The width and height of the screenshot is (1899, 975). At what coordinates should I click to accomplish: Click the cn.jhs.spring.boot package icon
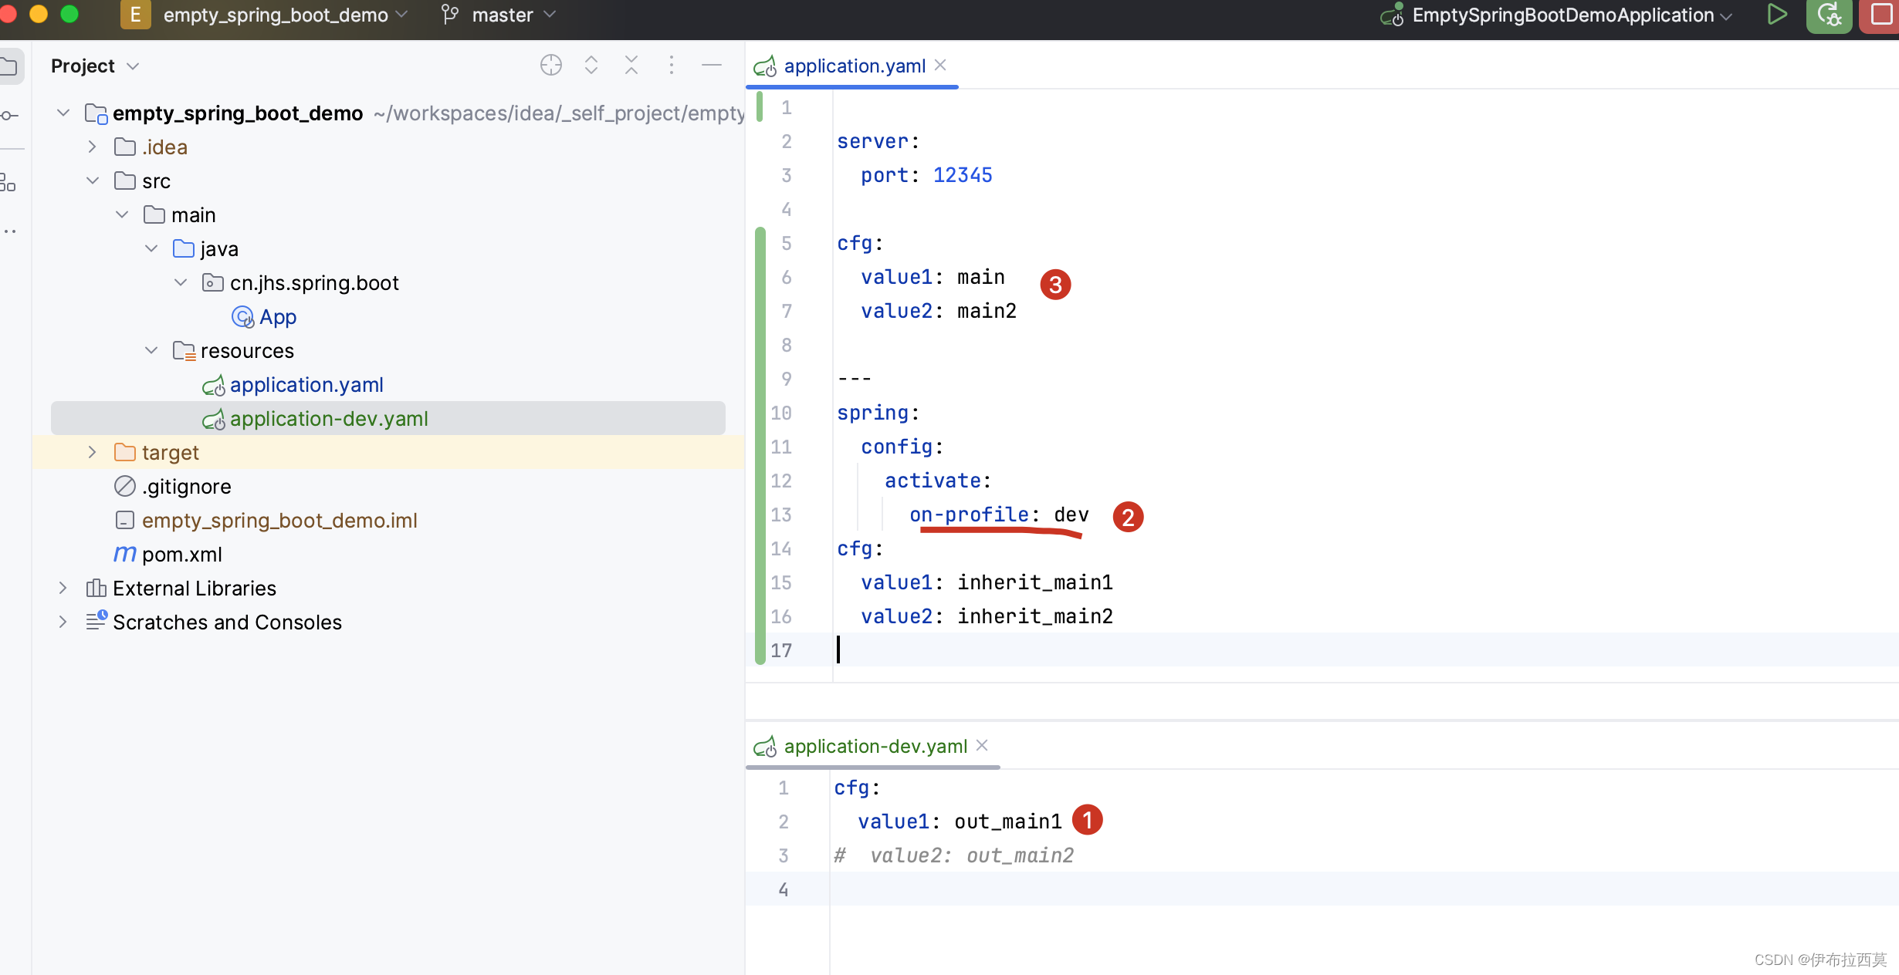click(x=213, y=283)
